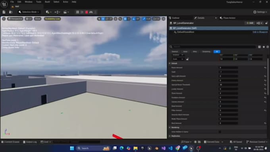This screenshot has height=152, width=270.
Task: Toggle world/local coordinate system icon
Action: [116, 19]
